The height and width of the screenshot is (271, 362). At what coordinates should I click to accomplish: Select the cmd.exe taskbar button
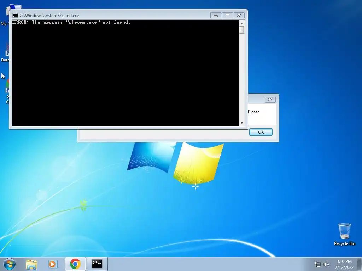click(97, 264)
